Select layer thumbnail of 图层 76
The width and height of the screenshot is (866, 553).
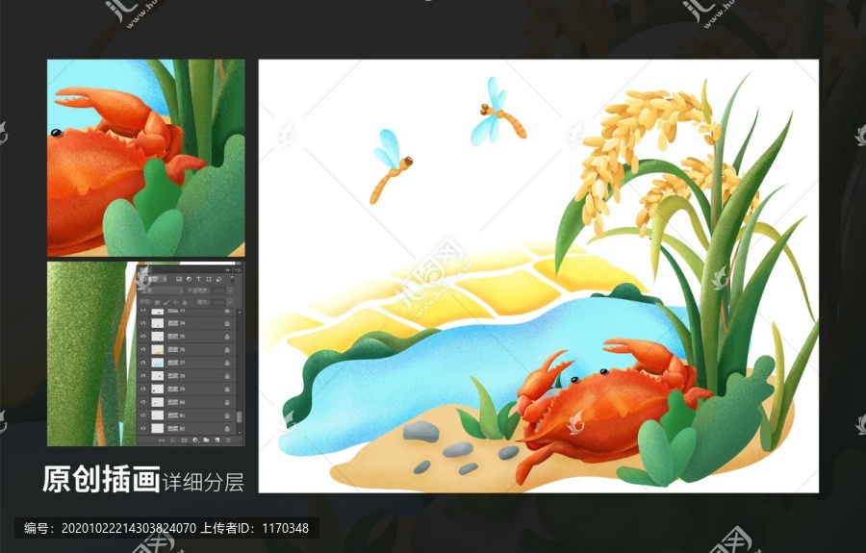[x=158, y=350]
